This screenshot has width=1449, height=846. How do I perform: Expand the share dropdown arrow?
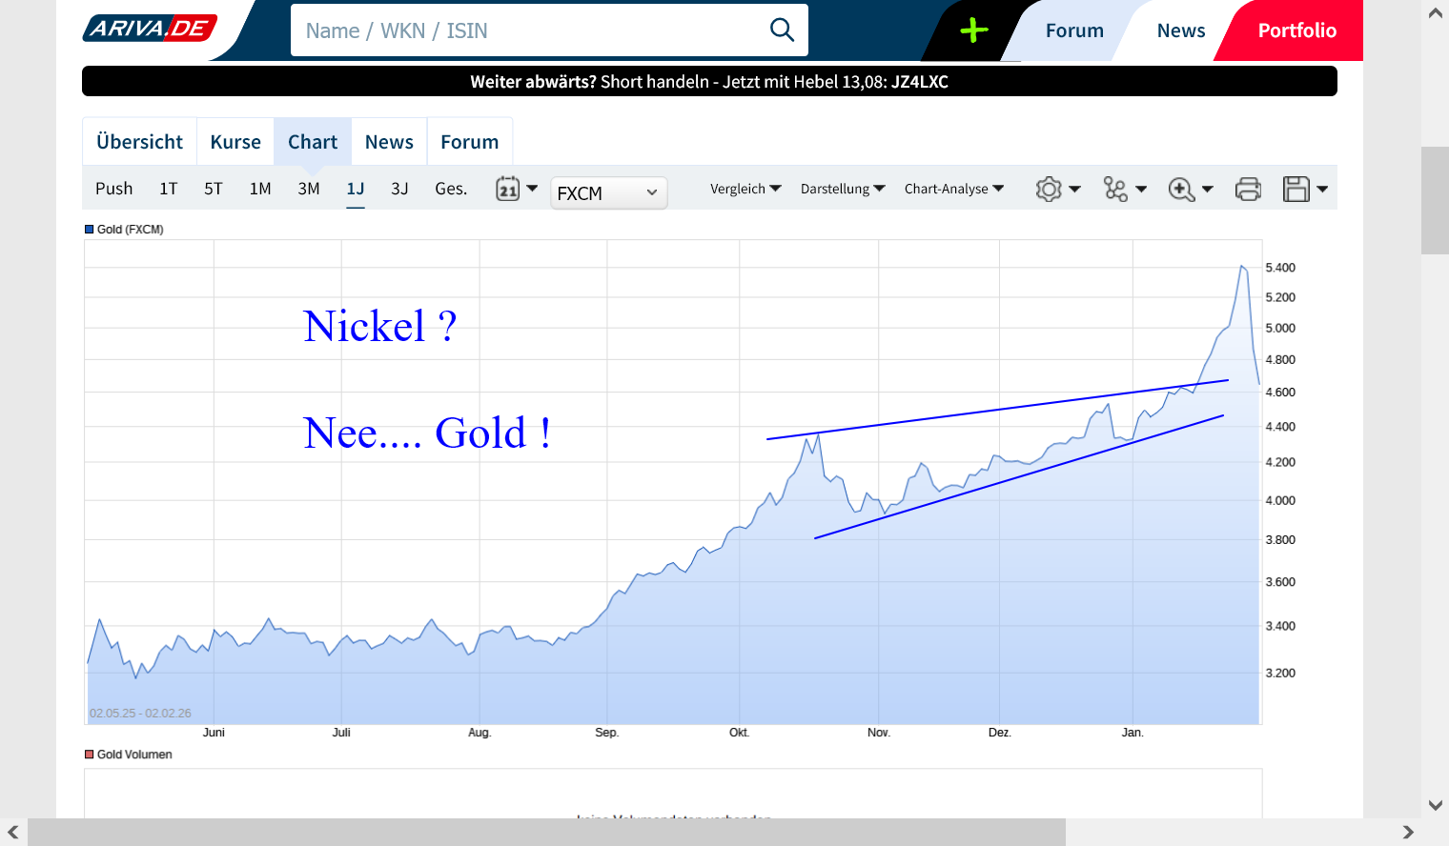(1141, 189)
